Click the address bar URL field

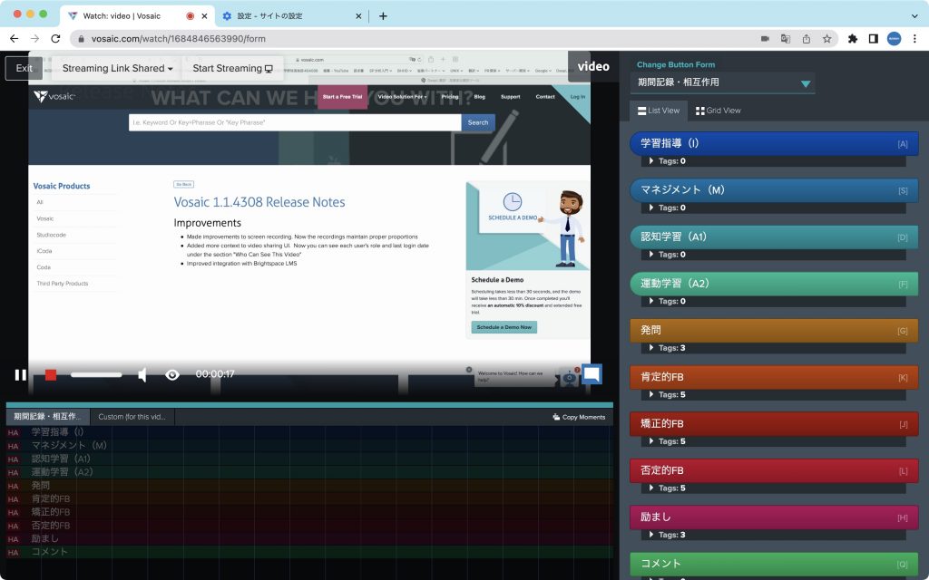tap(415, 38)
